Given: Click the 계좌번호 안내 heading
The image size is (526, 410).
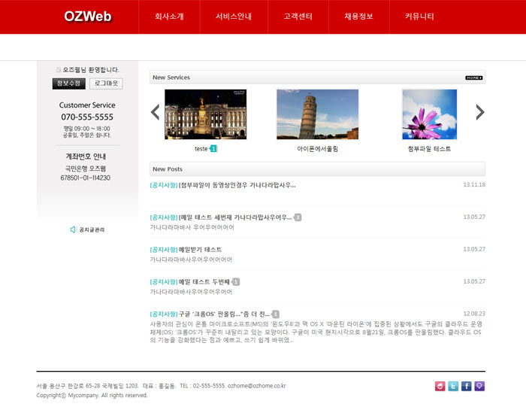Looking at the screenshot, I should click(86, 156).
